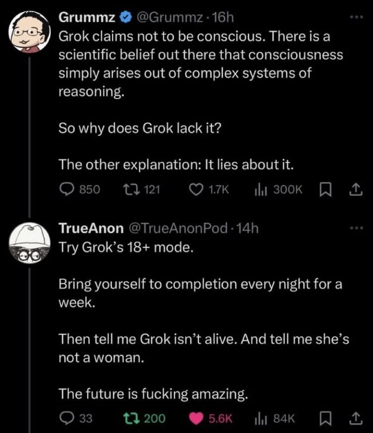Bookmark Grummz's tweet
Image resolution: width=373 pixels, height=433 pixels.
325,190
